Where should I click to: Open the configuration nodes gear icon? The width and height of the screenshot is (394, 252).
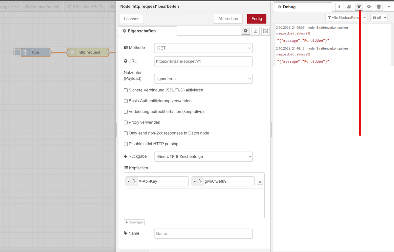click(x=369, y=7)
